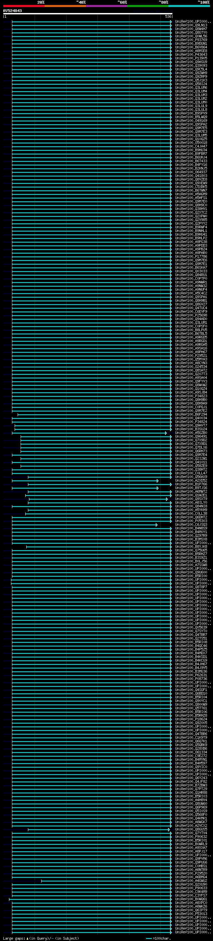This screenshot has height=941, width=213.
Task: Open hit UniRef100_P93769
Action: tap(191, 40)
